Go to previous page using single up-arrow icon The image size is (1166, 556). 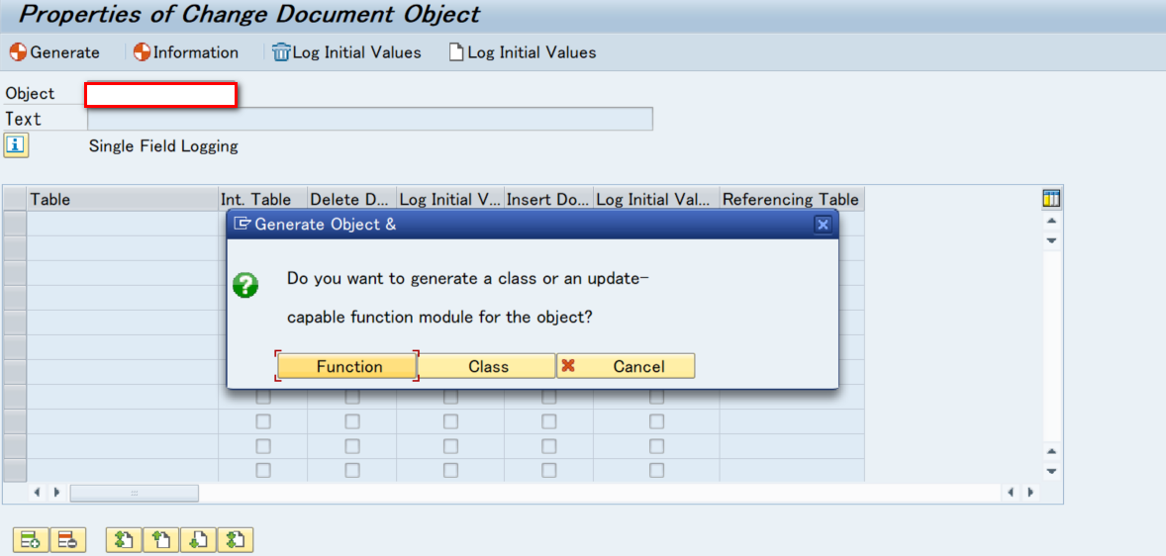(161, 539)
